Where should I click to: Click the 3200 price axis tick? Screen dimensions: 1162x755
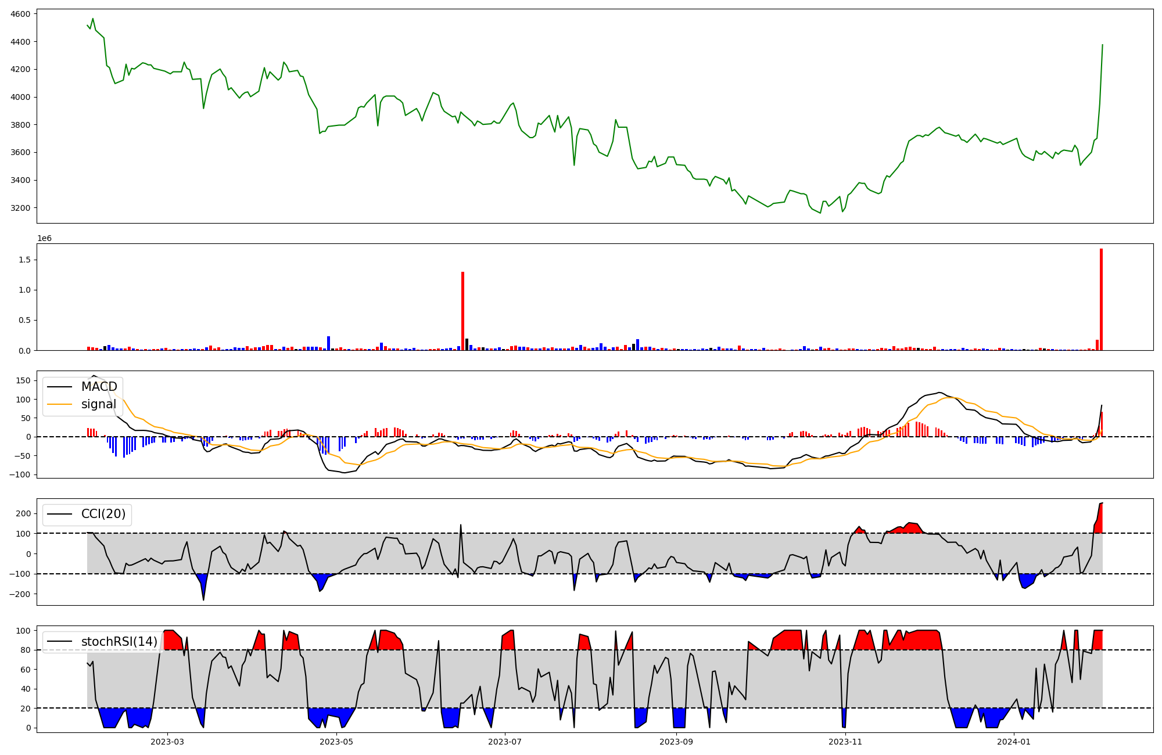(x=21, y=208)
